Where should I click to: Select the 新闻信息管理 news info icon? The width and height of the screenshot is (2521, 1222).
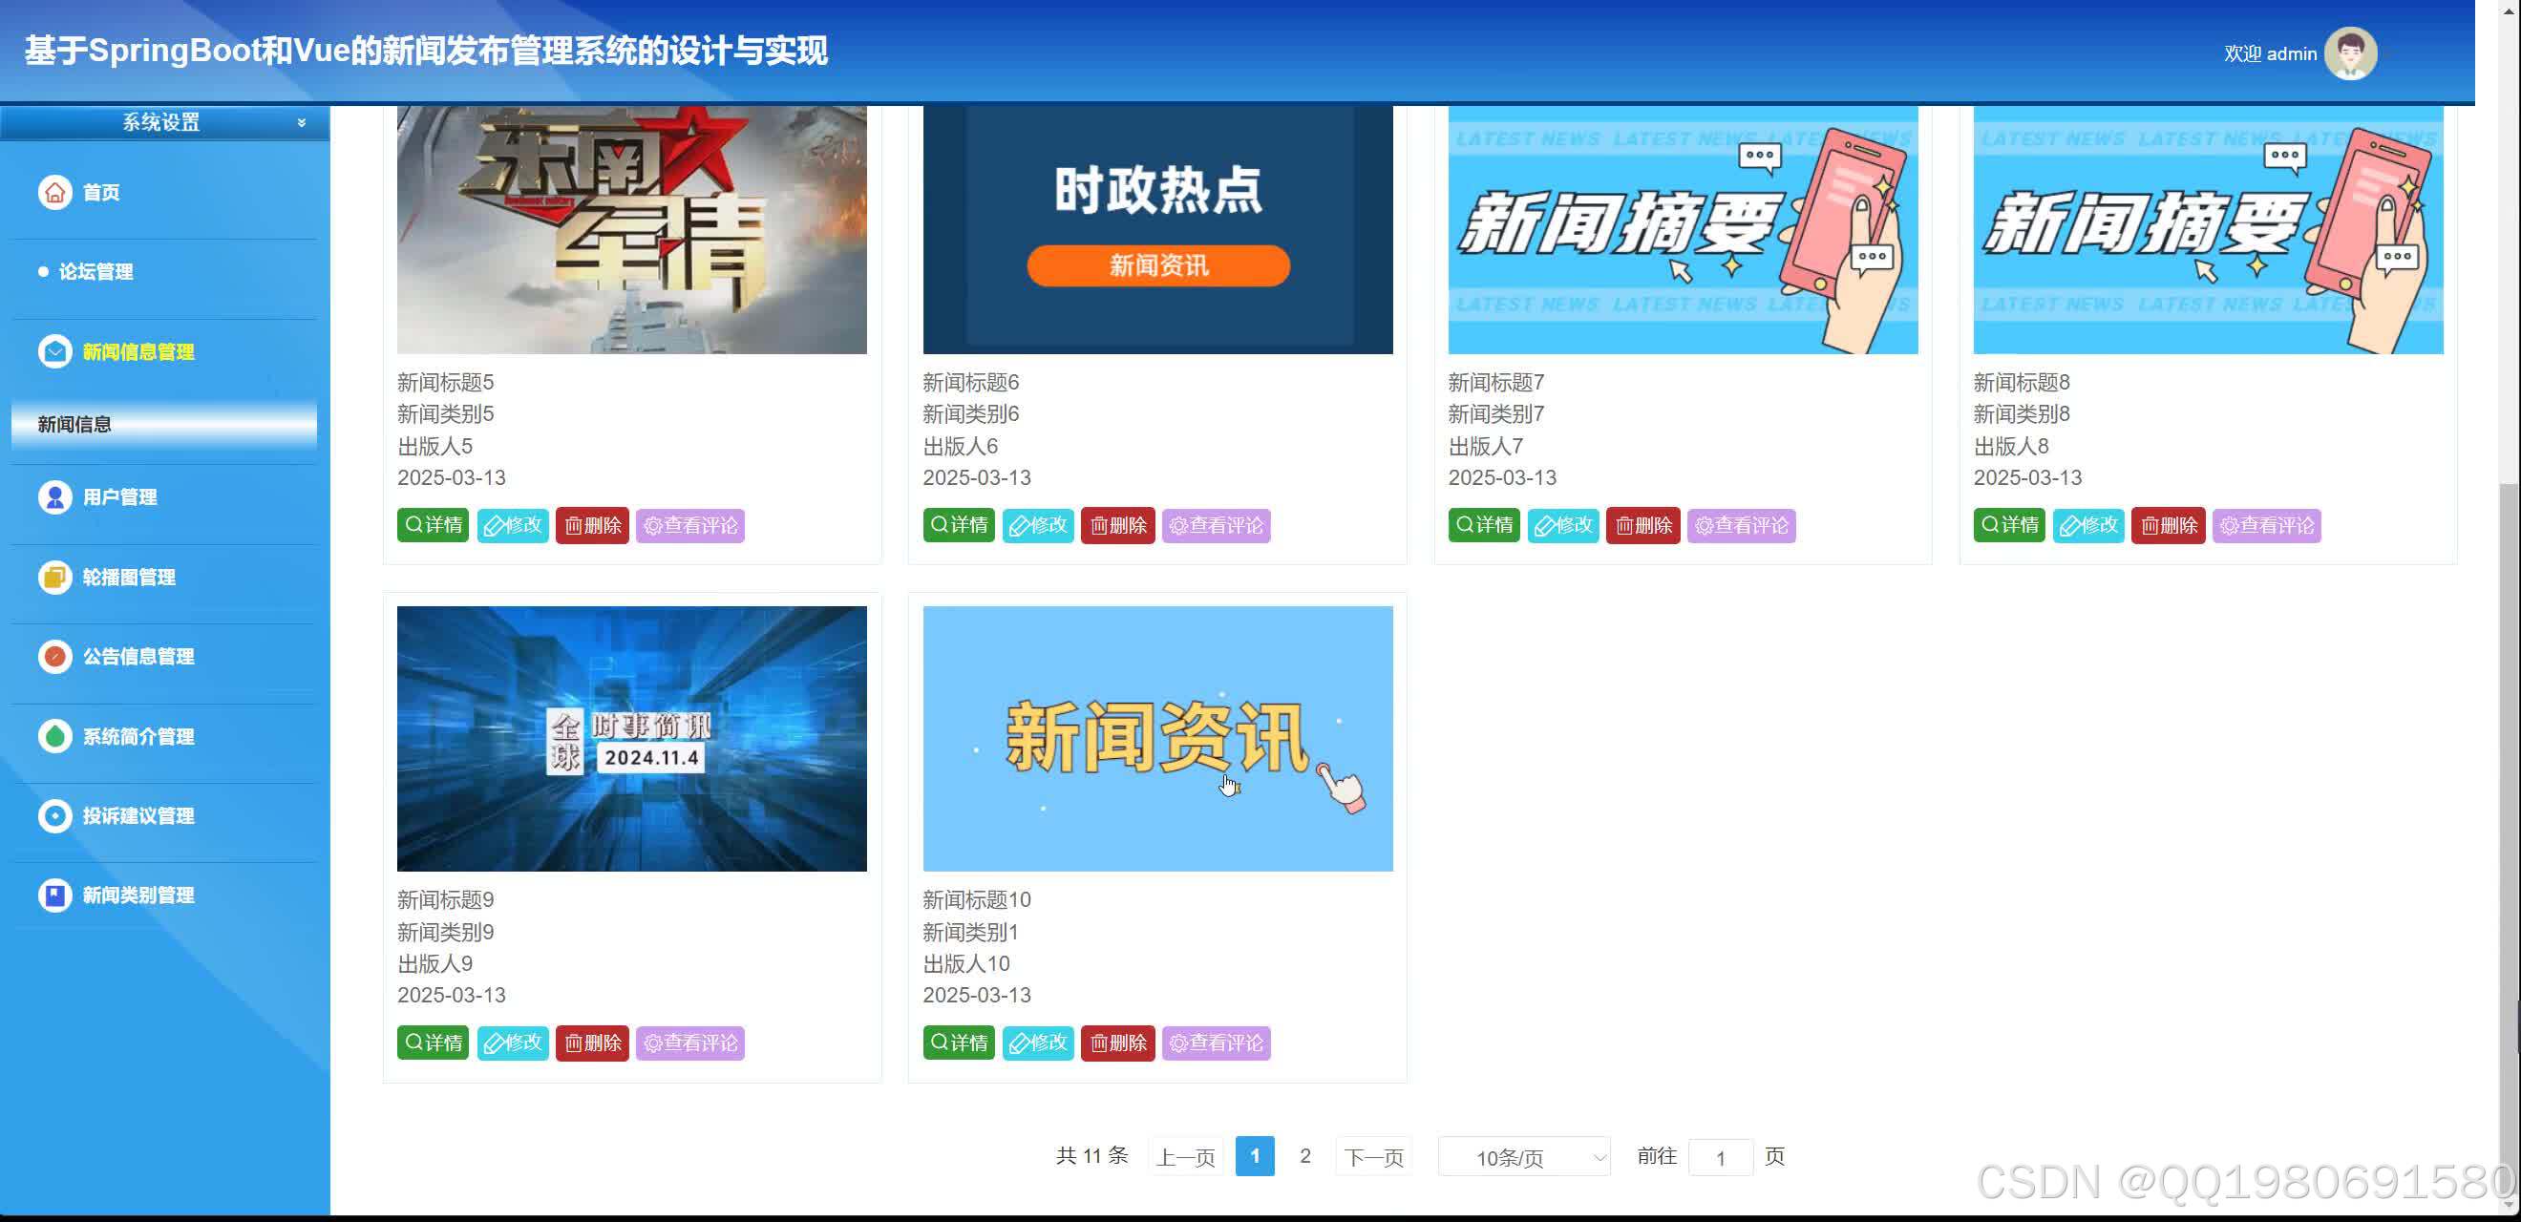53,351
